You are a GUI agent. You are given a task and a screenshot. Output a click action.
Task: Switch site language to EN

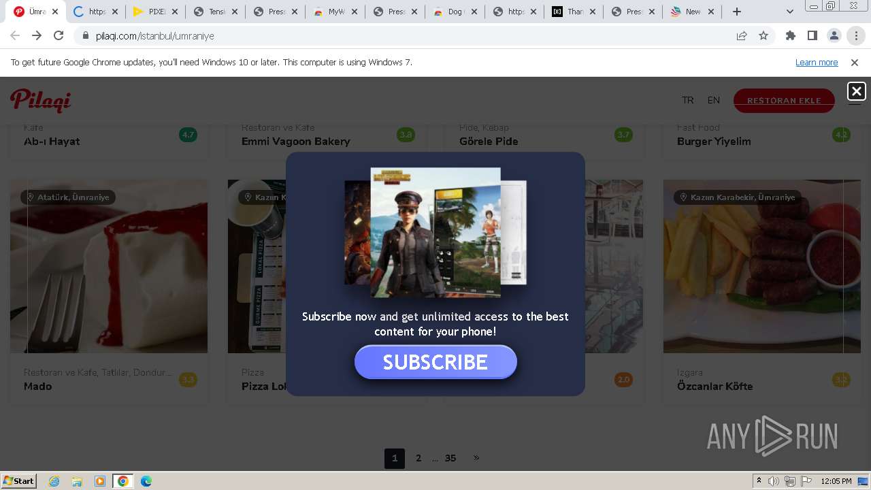[714, 100]
